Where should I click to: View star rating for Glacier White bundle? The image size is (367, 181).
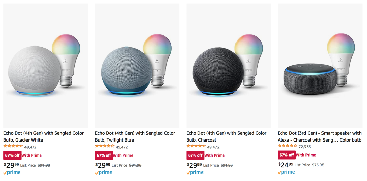pos(13,147)
